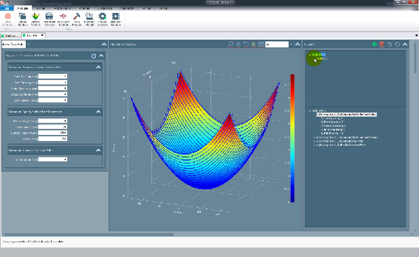419x257 pixels.
Task: Click the Point Spacing input field
Action: (x=53, y=82)
